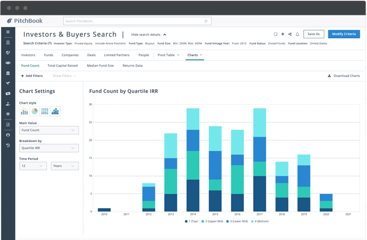Screen dimensions: 367x240
Task: Click the Modify Criteria button
Action: coord(344,34)
